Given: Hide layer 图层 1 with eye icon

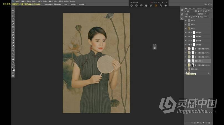Looking at the screenshot, I should (186, 29).
